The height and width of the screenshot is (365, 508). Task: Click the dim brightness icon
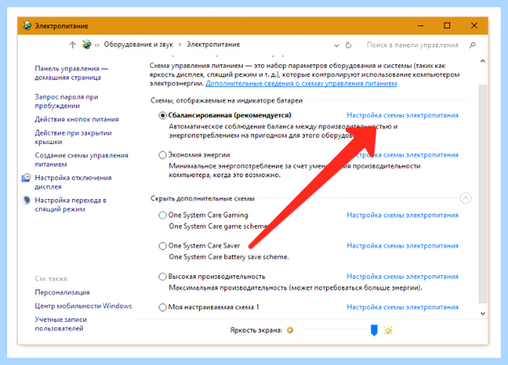(x=290, y=330)
